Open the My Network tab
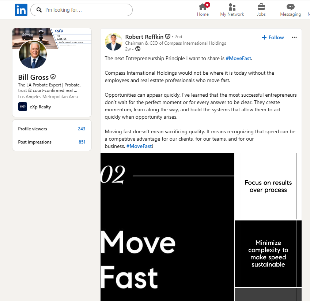310x301 pixels. [232, 10]
